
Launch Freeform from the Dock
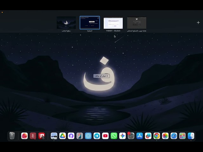(x=148, y=136)
